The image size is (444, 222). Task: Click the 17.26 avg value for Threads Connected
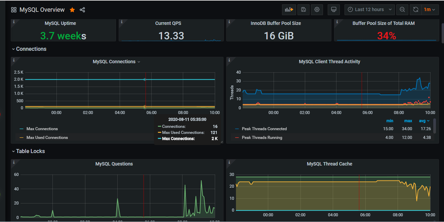pyautogui.click(x=426, y=129)
